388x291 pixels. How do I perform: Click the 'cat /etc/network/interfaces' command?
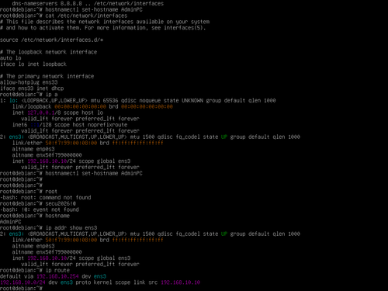click(86, 16)
